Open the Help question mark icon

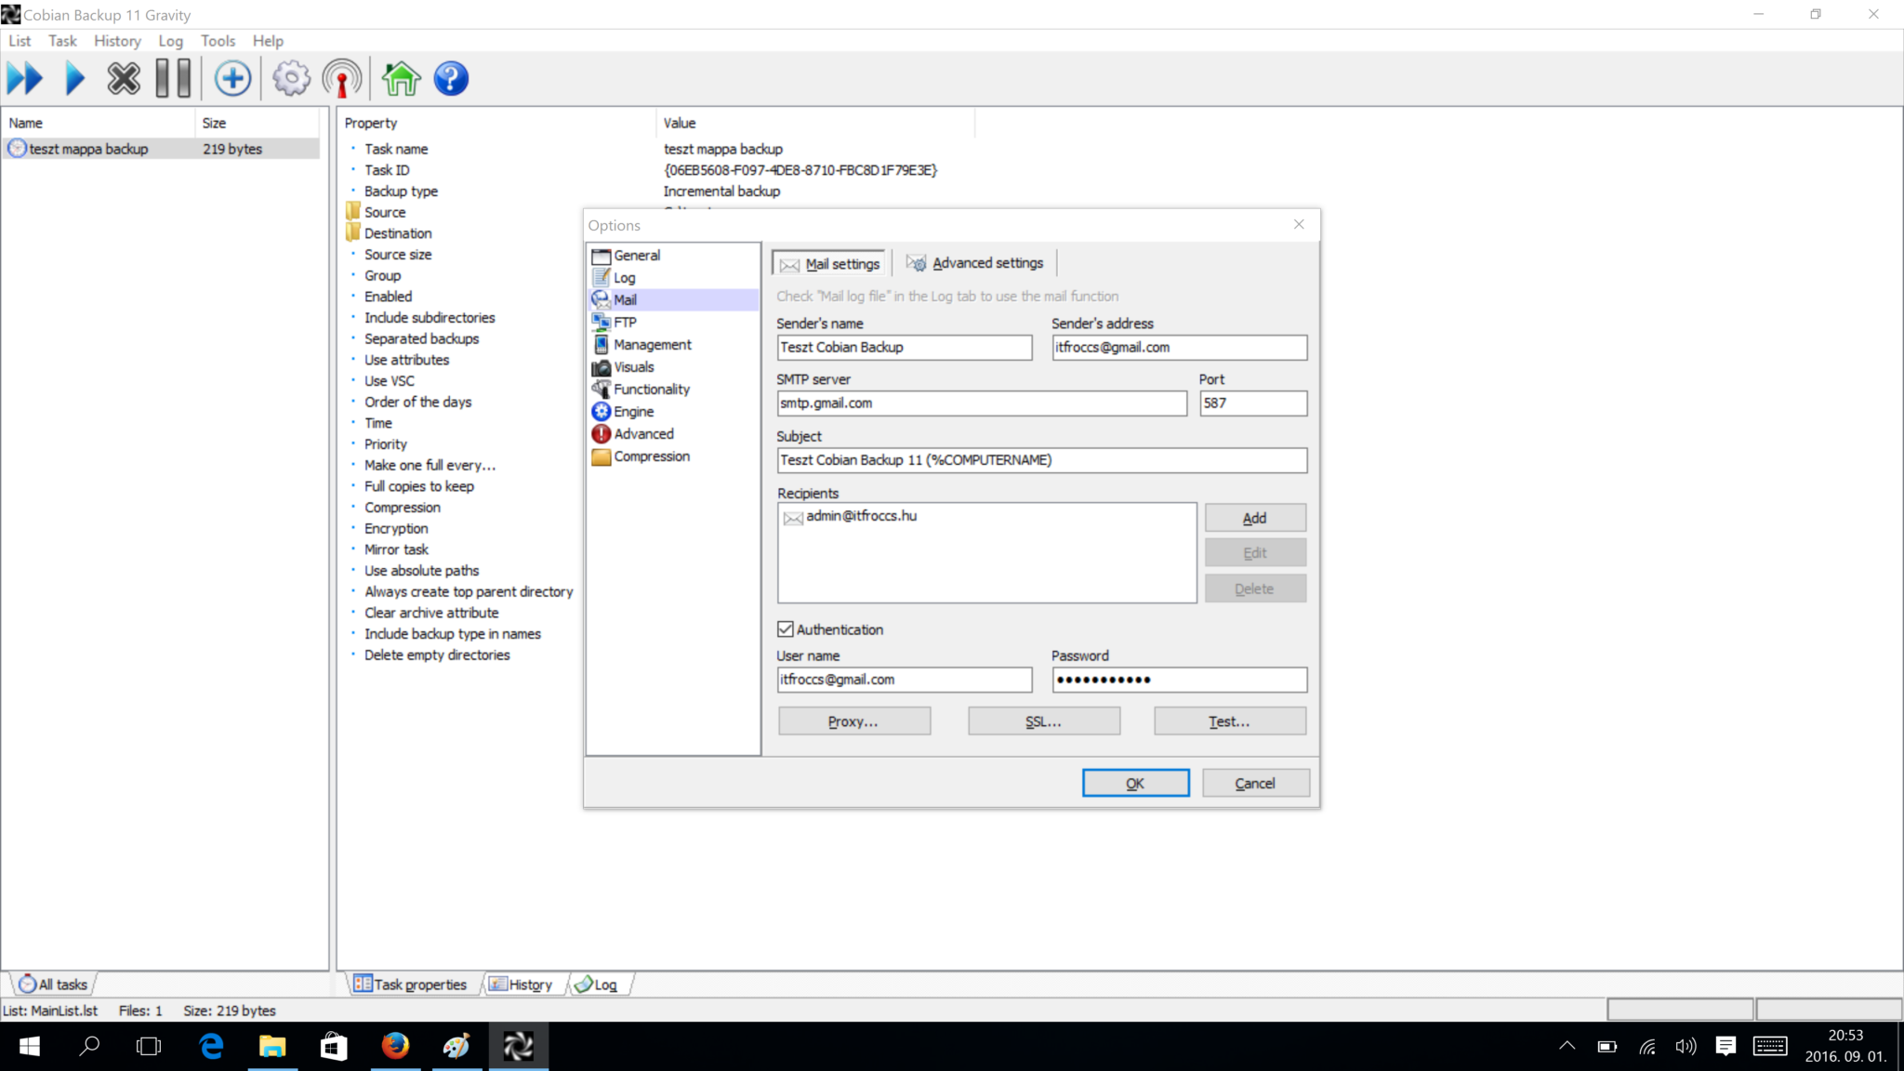[x=451, y=78]
